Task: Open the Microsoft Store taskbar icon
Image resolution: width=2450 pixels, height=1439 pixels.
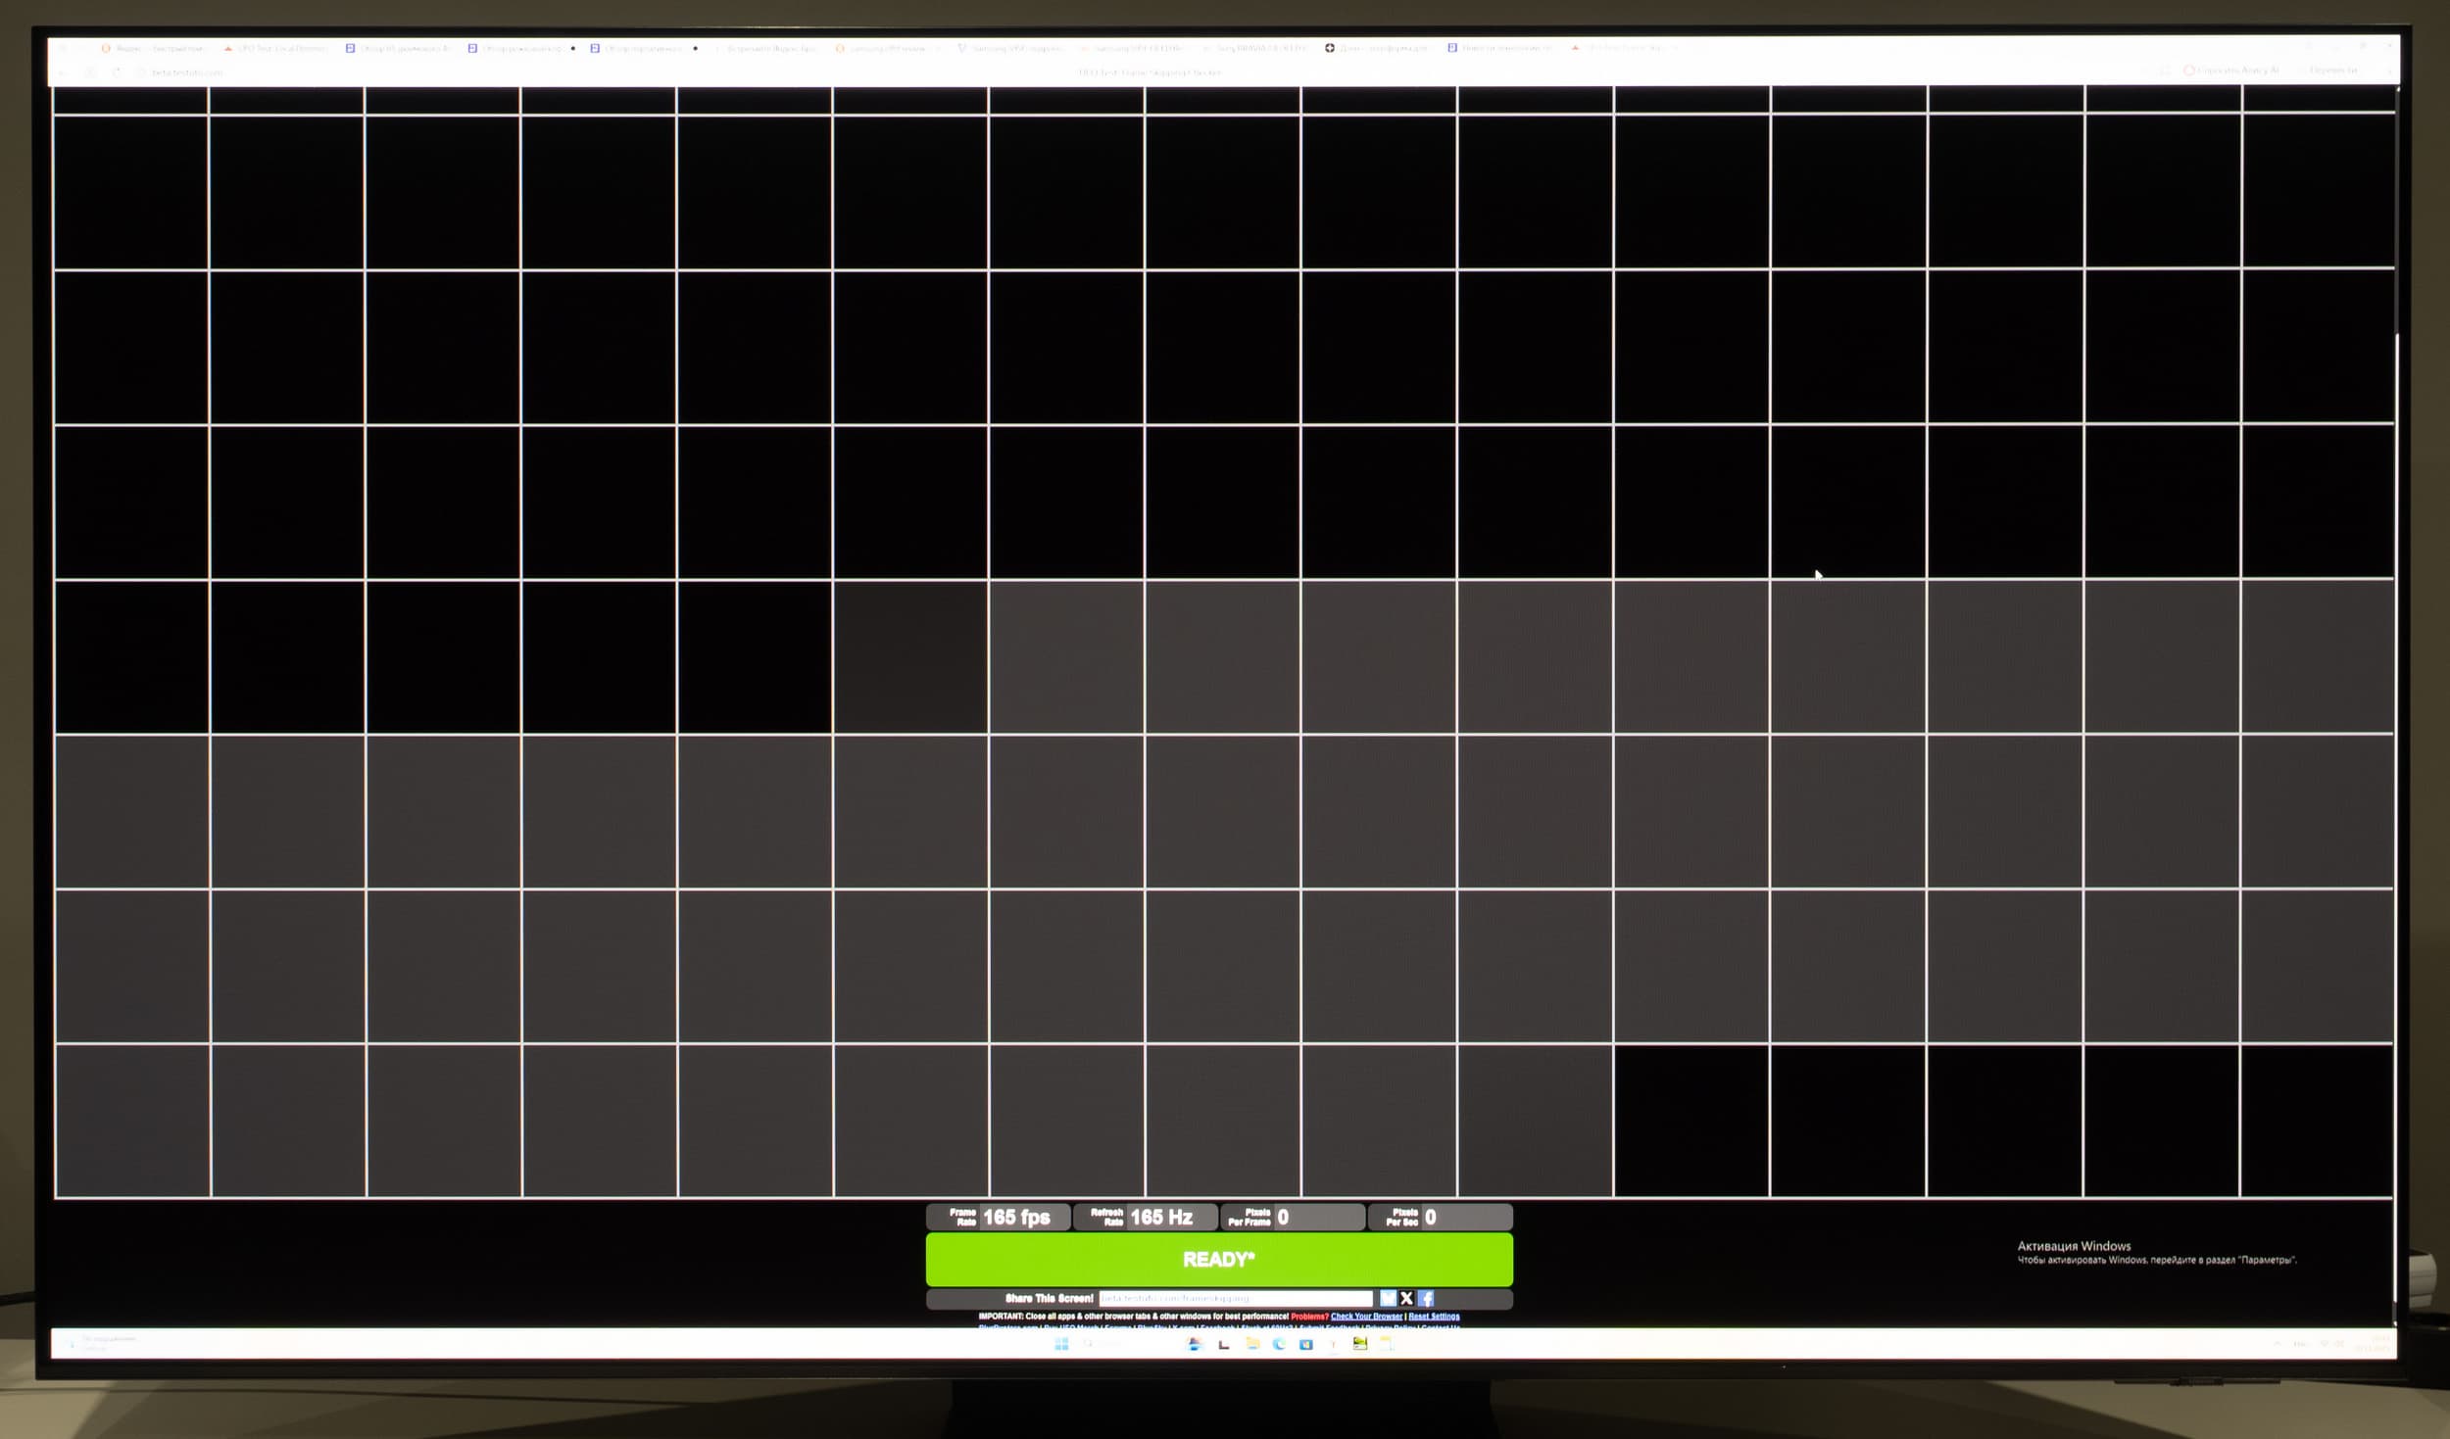Action: point(1305,1344)
